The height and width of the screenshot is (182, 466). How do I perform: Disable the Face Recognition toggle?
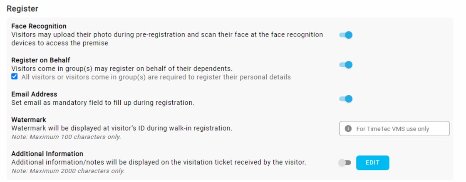(x=346, y=35)
